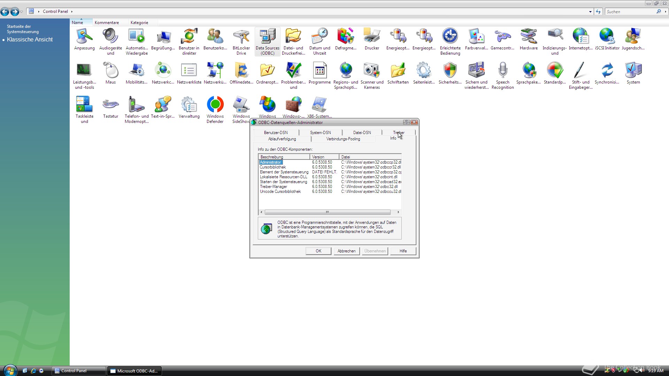Sort by the Kategorie column header
Image resolution: width=669 pixels, height=376 pixels.
tap(139, 23)
